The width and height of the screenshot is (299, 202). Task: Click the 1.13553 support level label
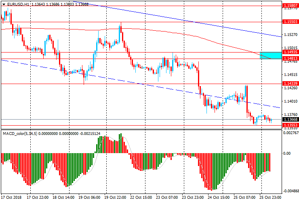291,125
